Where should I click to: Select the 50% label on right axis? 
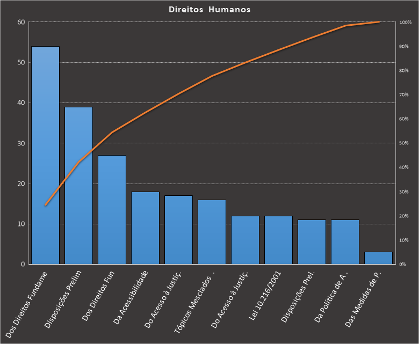(x=404, y=143)
